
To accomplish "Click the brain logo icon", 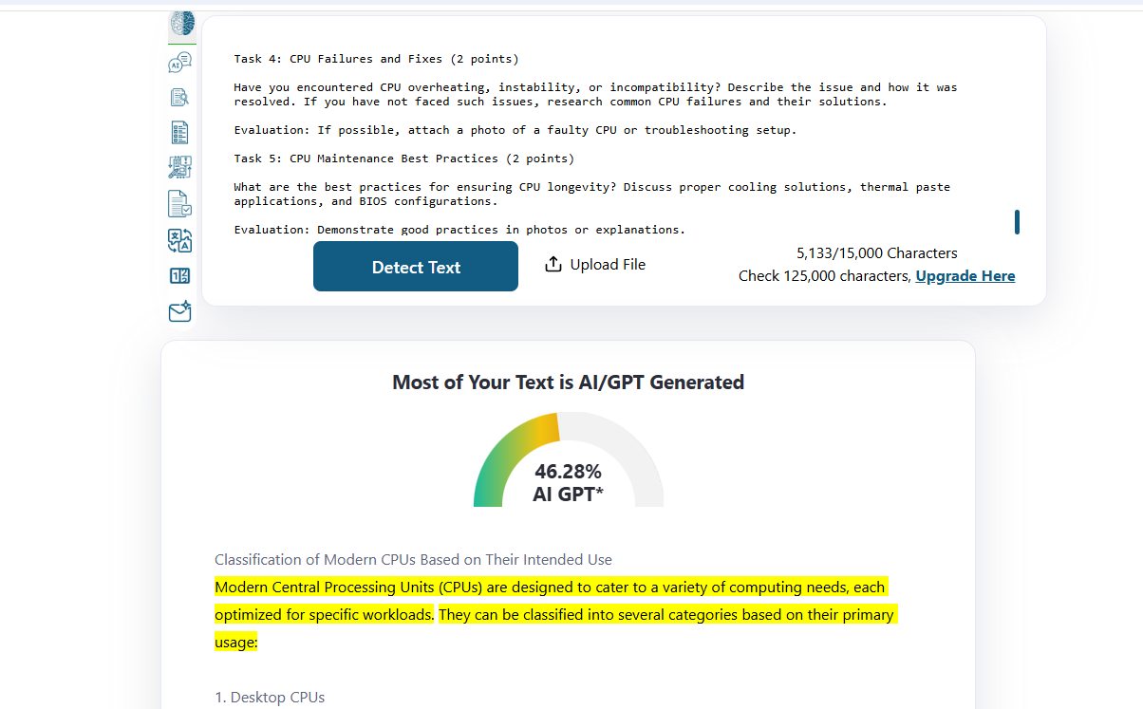I will [x=181, y=23].
